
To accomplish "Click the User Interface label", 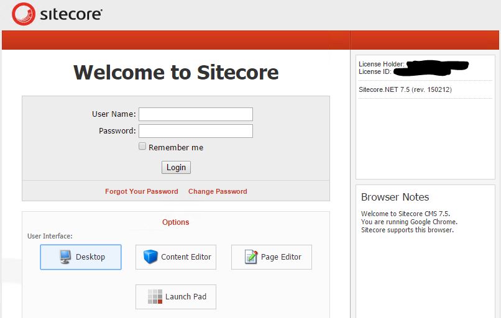I will click(50, 236).
